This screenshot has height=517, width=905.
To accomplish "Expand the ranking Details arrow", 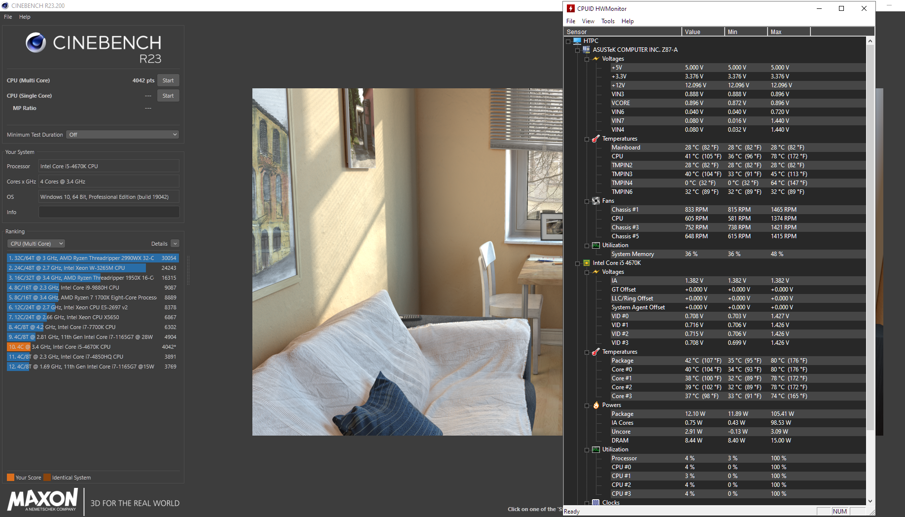I will [175, 244].
